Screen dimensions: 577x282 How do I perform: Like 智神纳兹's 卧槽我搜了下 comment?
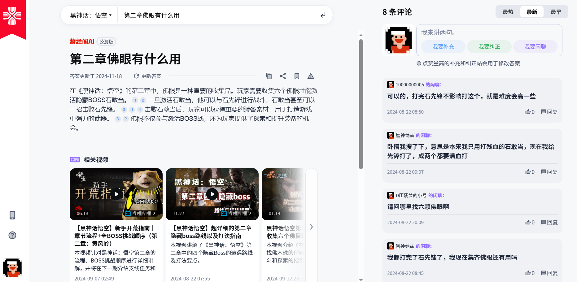click(x=530, y=172)
